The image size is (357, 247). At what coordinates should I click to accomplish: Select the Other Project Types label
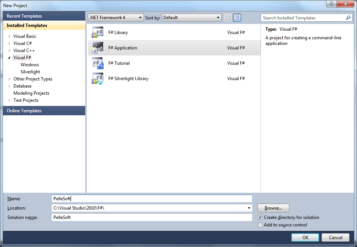pyautogui.click(x=33, y=79)
